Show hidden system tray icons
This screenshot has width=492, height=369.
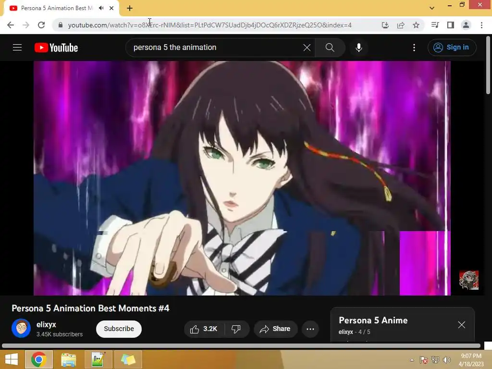pyautogui.click(x=412, y=360)
